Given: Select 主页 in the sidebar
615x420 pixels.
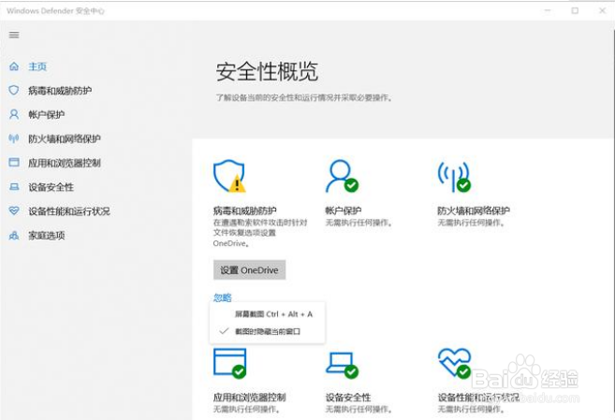Looking at the screenshot, I should click(x=37, y=66).
